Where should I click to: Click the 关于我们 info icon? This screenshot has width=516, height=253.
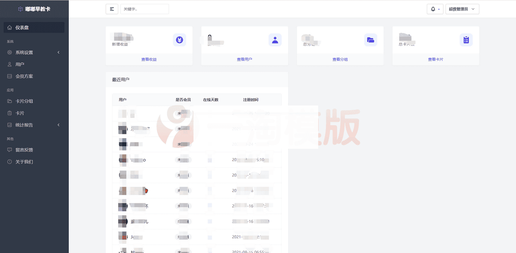pyautogui.click(x=9, y=162)
